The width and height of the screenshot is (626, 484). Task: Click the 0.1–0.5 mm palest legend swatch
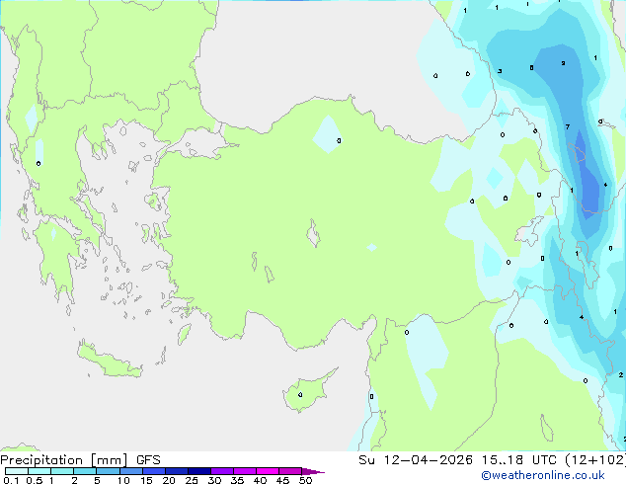tap(17, 471)
